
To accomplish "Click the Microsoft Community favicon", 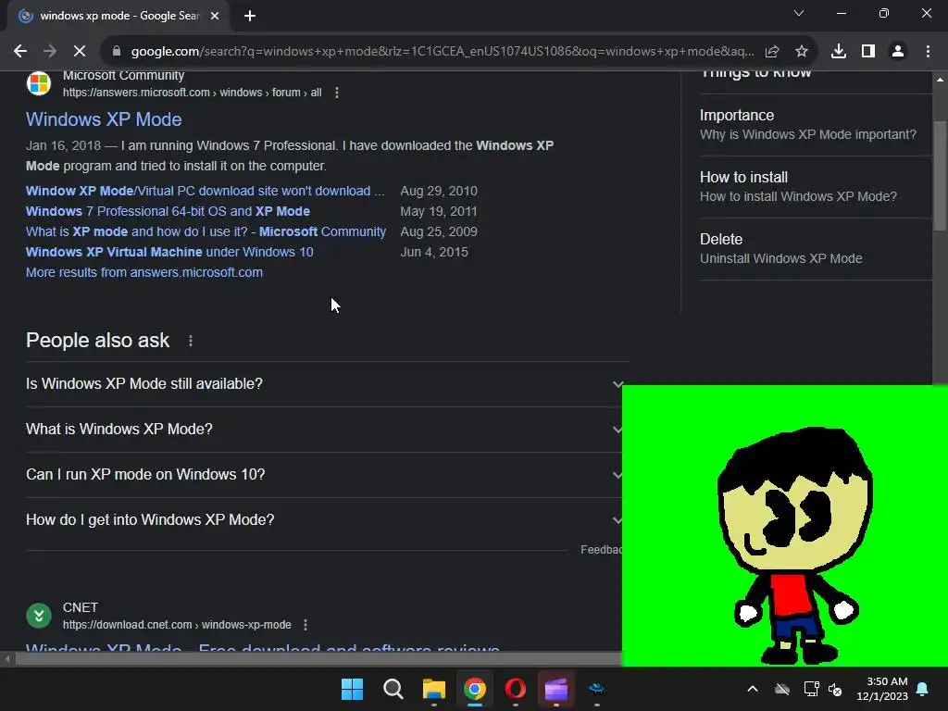I will pos(39,83).
